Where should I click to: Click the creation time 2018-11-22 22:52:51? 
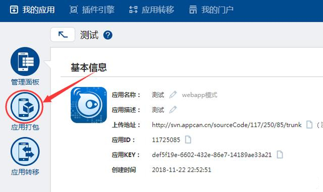tap(182, 170)
